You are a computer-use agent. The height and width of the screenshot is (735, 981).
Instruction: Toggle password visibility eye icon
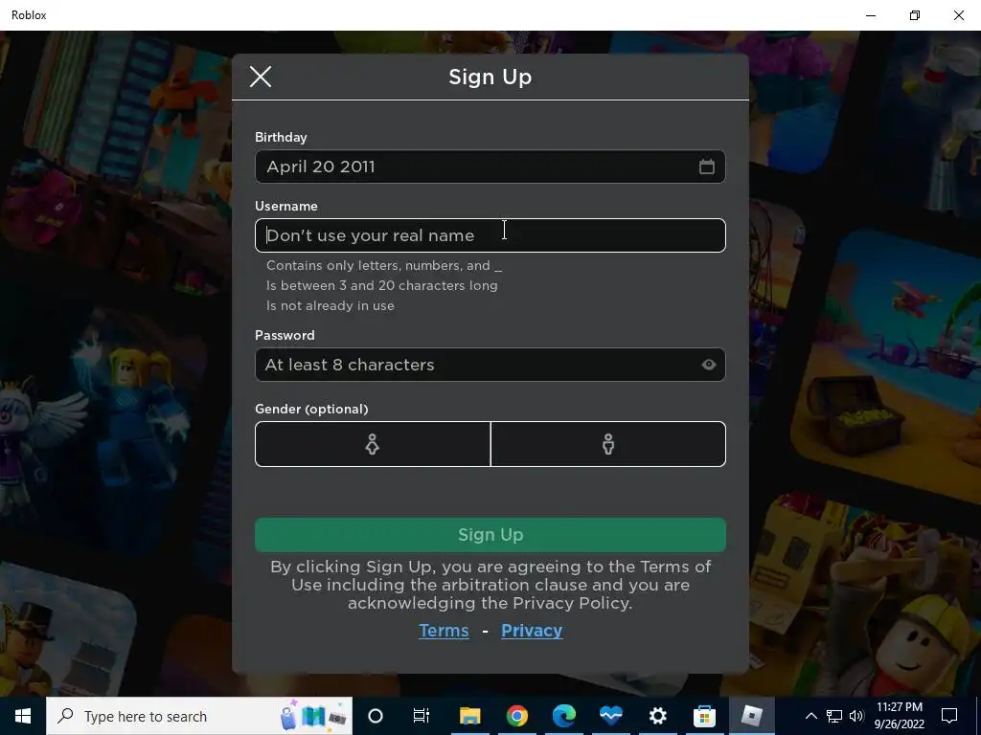coord(708,365)
